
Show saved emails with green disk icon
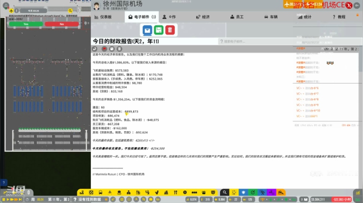tap(159, 30)
